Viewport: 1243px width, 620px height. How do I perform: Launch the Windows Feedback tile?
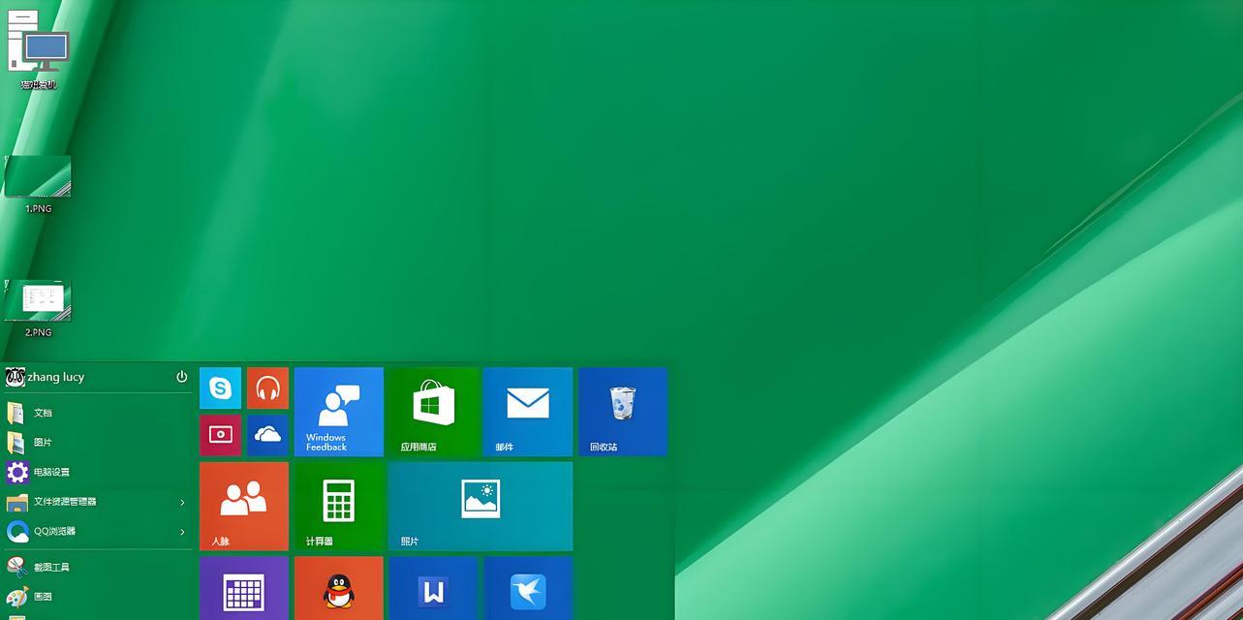(x=339, y=412)
